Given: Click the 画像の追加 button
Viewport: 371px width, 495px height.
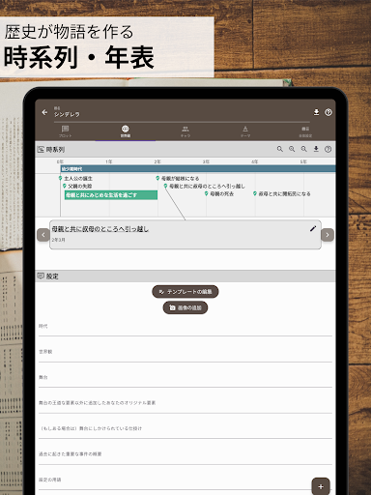Looking at the screenshot, I should (185, 307).
